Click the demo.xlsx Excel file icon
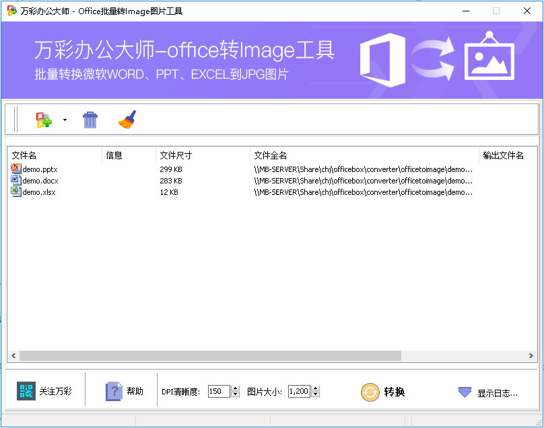544x428 pixels. 16,191
